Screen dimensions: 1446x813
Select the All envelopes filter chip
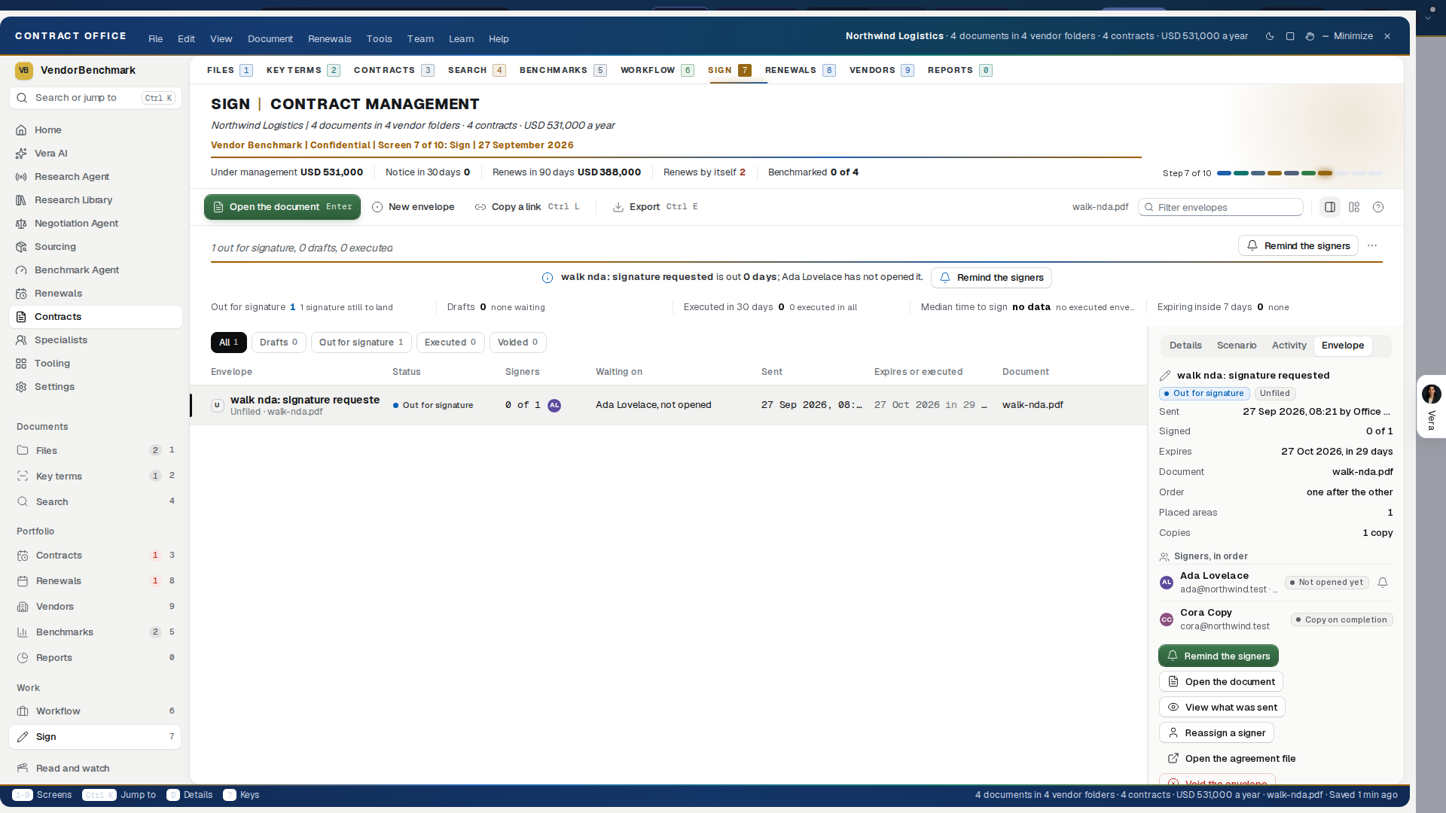(x=229, y=343)
